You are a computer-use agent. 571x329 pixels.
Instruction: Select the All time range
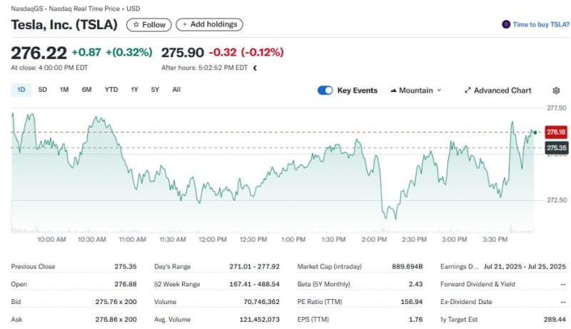(176, 90)
